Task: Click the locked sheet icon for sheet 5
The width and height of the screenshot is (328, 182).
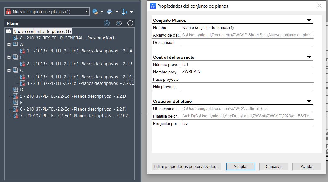Action: 16,96
